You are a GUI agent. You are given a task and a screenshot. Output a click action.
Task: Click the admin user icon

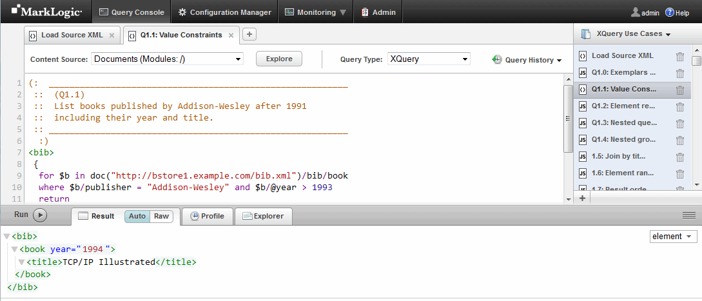pos(636,12)
